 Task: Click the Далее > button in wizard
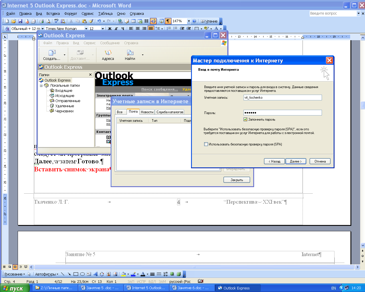pos(296,161)
